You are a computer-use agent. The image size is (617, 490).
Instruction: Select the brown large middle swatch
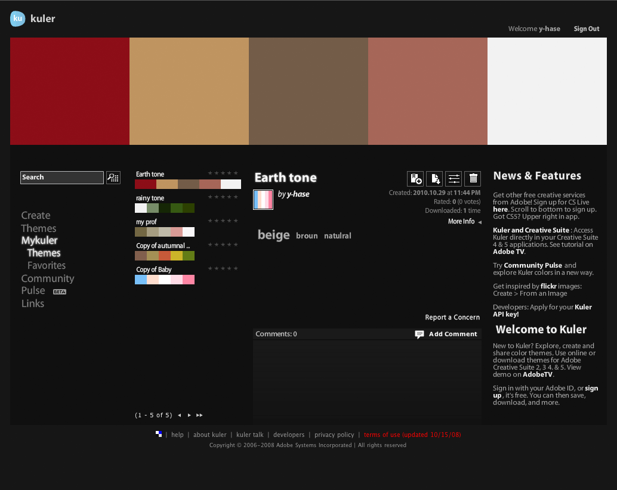click(x=308, y=91)
